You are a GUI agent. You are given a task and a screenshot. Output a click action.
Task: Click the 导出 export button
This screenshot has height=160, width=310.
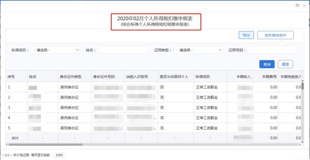click(x=246, y=35)
